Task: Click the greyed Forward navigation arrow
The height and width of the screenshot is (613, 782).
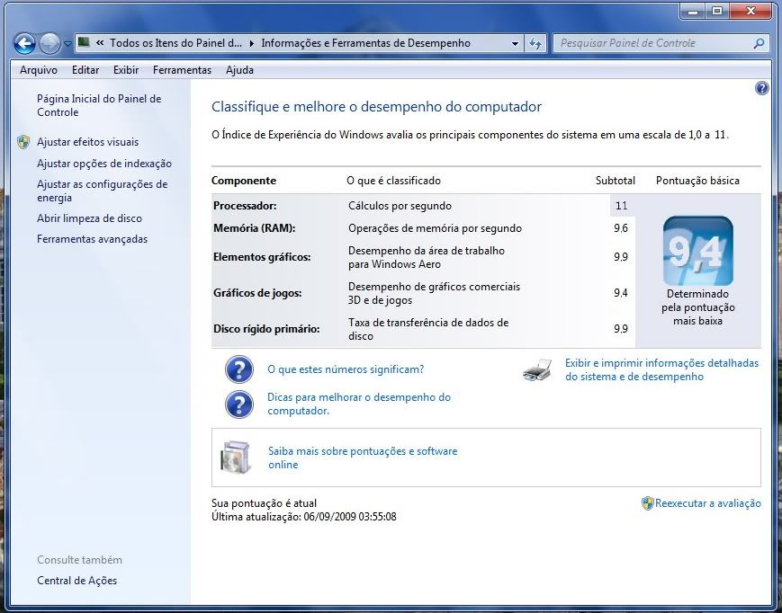Action: pos(49,43)
